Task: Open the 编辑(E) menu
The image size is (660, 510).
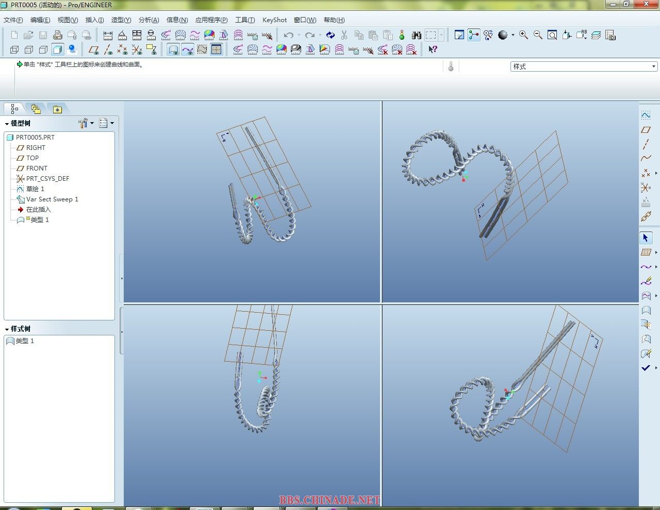Action: [40, 20]
